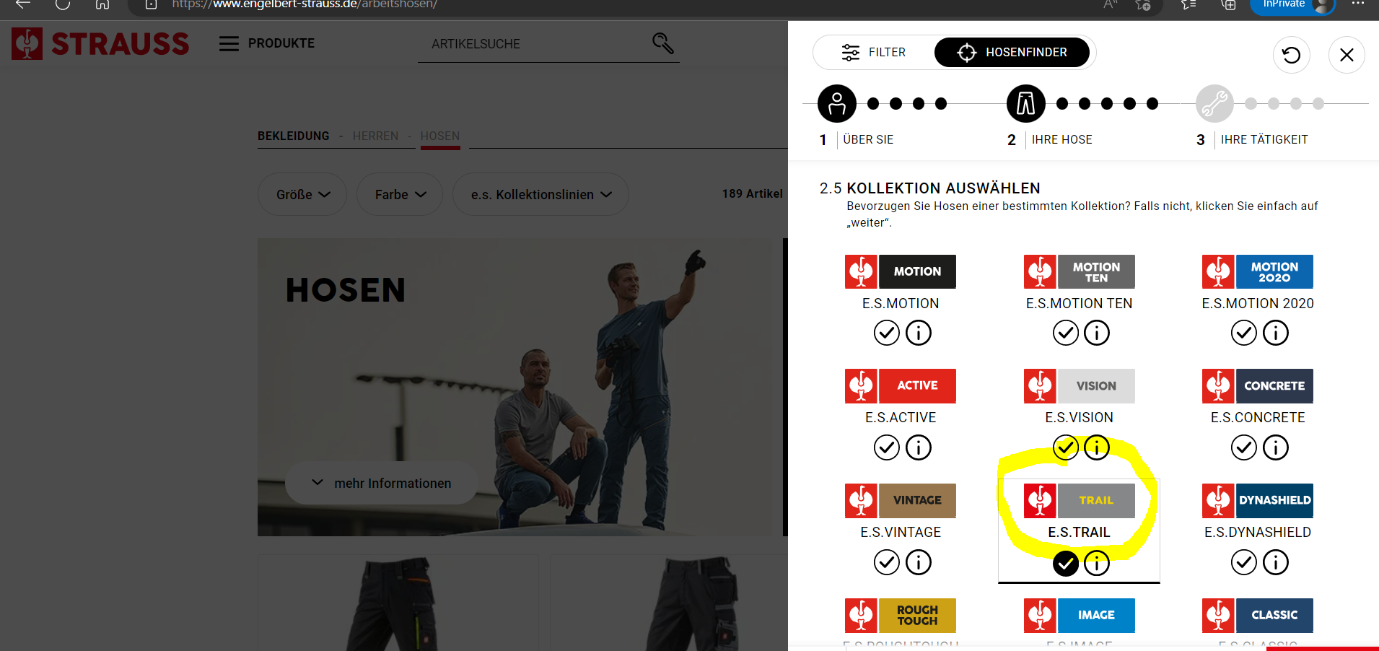Viewport: 1379px width, 651px height.
Task: Open the Farbe dropdown filter
Action: (x=400, y=194)
